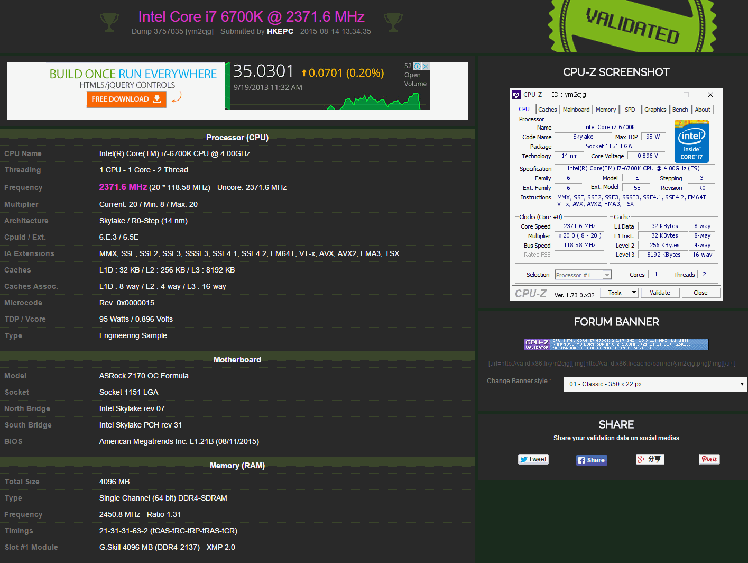The image size is (748, 563).
Task: Switch to the Memory tab in CPU-Z
Action: tap(606, 110)
